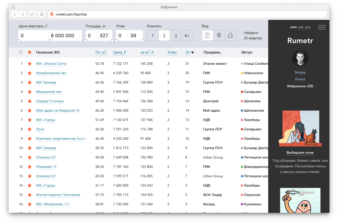Toggle favorite star for Измайловский лес

coord(30,73)
